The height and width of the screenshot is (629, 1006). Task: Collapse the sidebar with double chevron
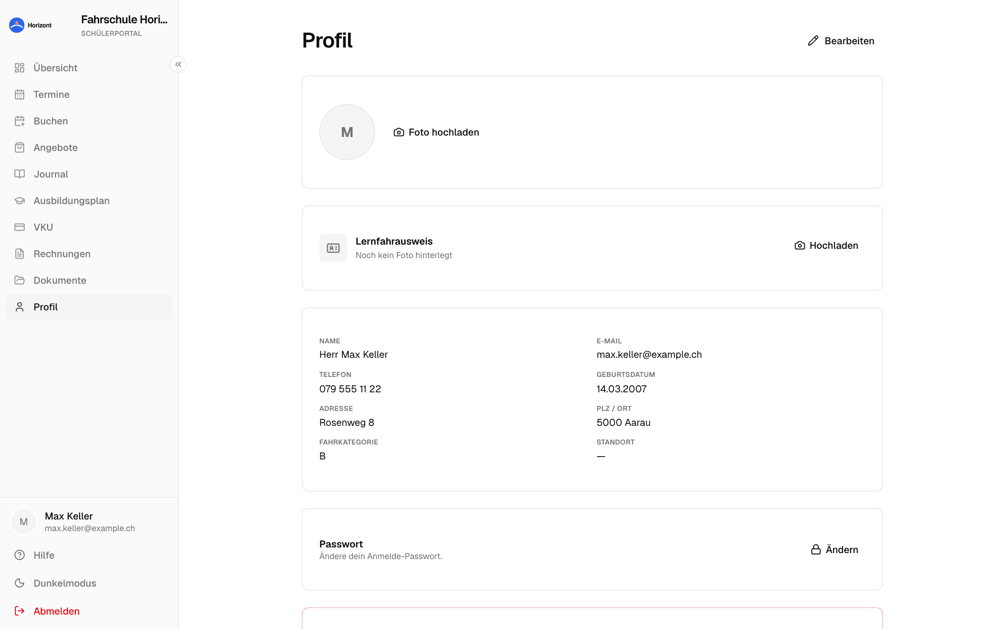[x=178, y=64]
